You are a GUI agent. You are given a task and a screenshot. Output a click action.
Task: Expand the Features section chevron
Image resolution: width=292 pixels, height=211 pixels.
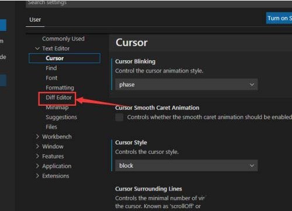pos(37,156)
